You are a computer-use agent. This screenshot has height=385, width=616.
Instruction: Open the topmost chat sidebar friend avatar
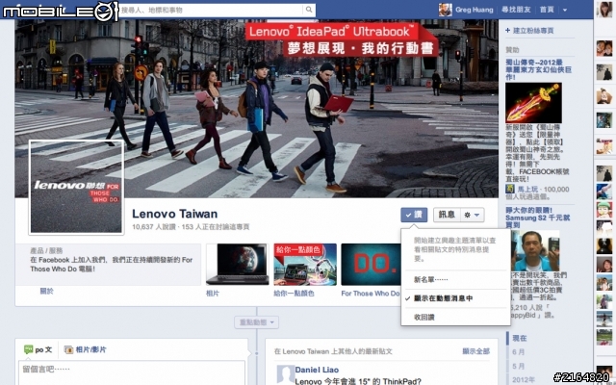(x=604, y=10)
